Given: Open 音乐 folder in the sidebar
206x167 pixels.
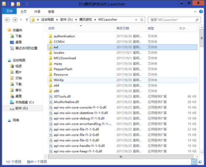Looking at the screenshot, I should tap(18, 90).
